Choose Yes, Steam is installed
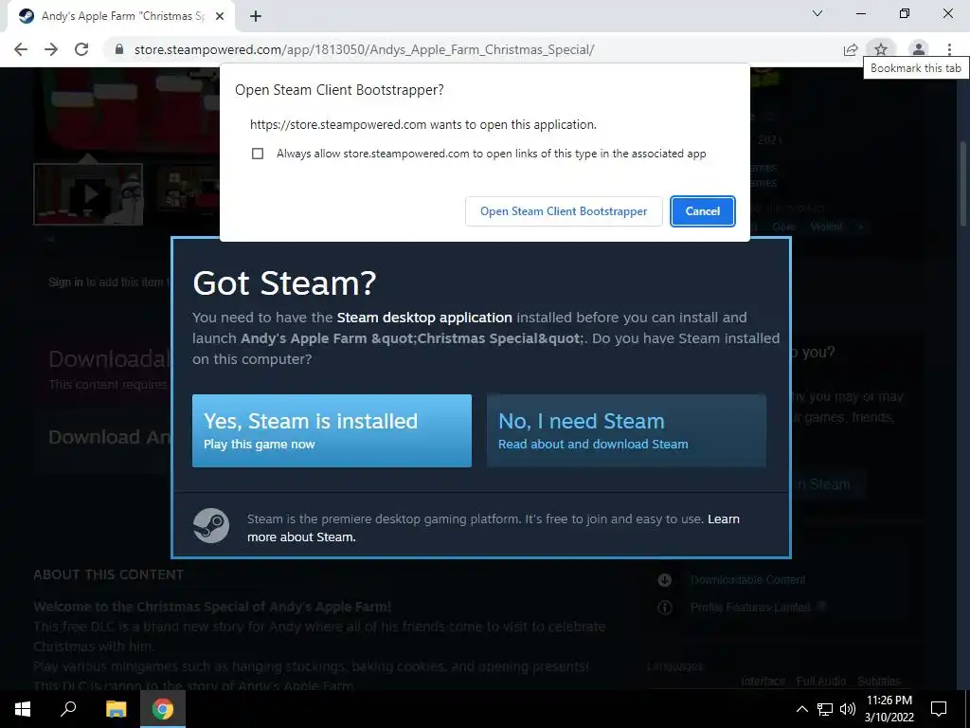Viewport: 970px width, 728px height. [332, 431]
